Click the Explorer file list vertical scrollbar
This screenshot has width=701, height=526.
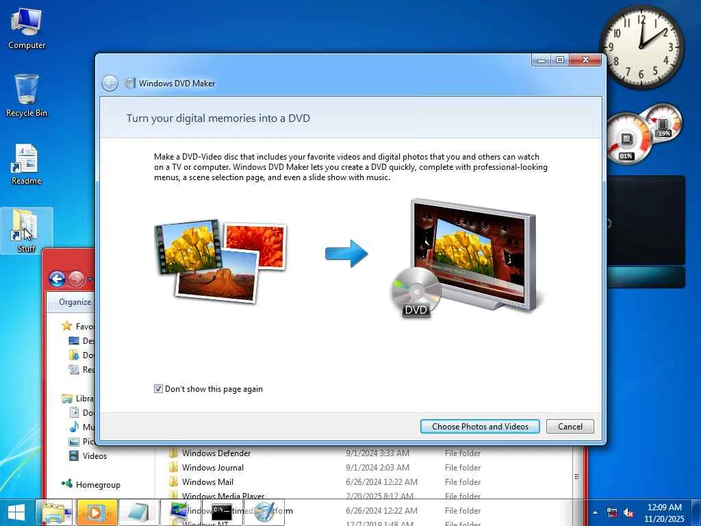click(577, 477)
